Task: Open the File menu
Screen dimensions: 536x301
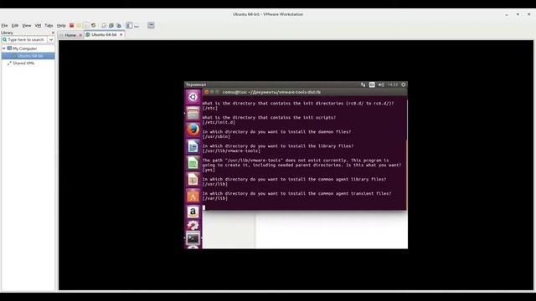Action: pos(4,26)
